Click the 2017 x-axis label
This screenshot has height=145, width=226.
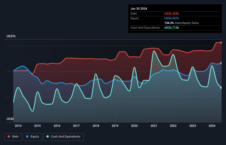pos(76,126)
